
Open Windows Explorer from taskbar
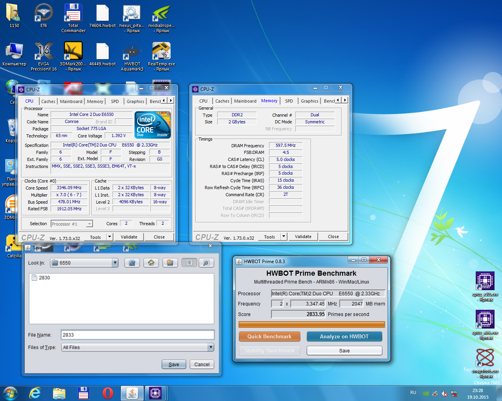[x=59, y=393]
